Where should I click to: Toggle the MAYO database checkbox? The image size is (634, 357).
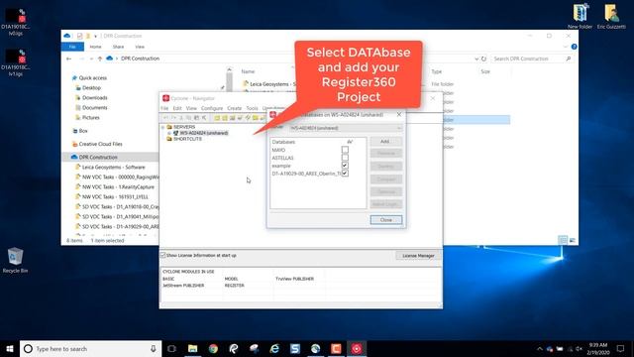[345, 150]
